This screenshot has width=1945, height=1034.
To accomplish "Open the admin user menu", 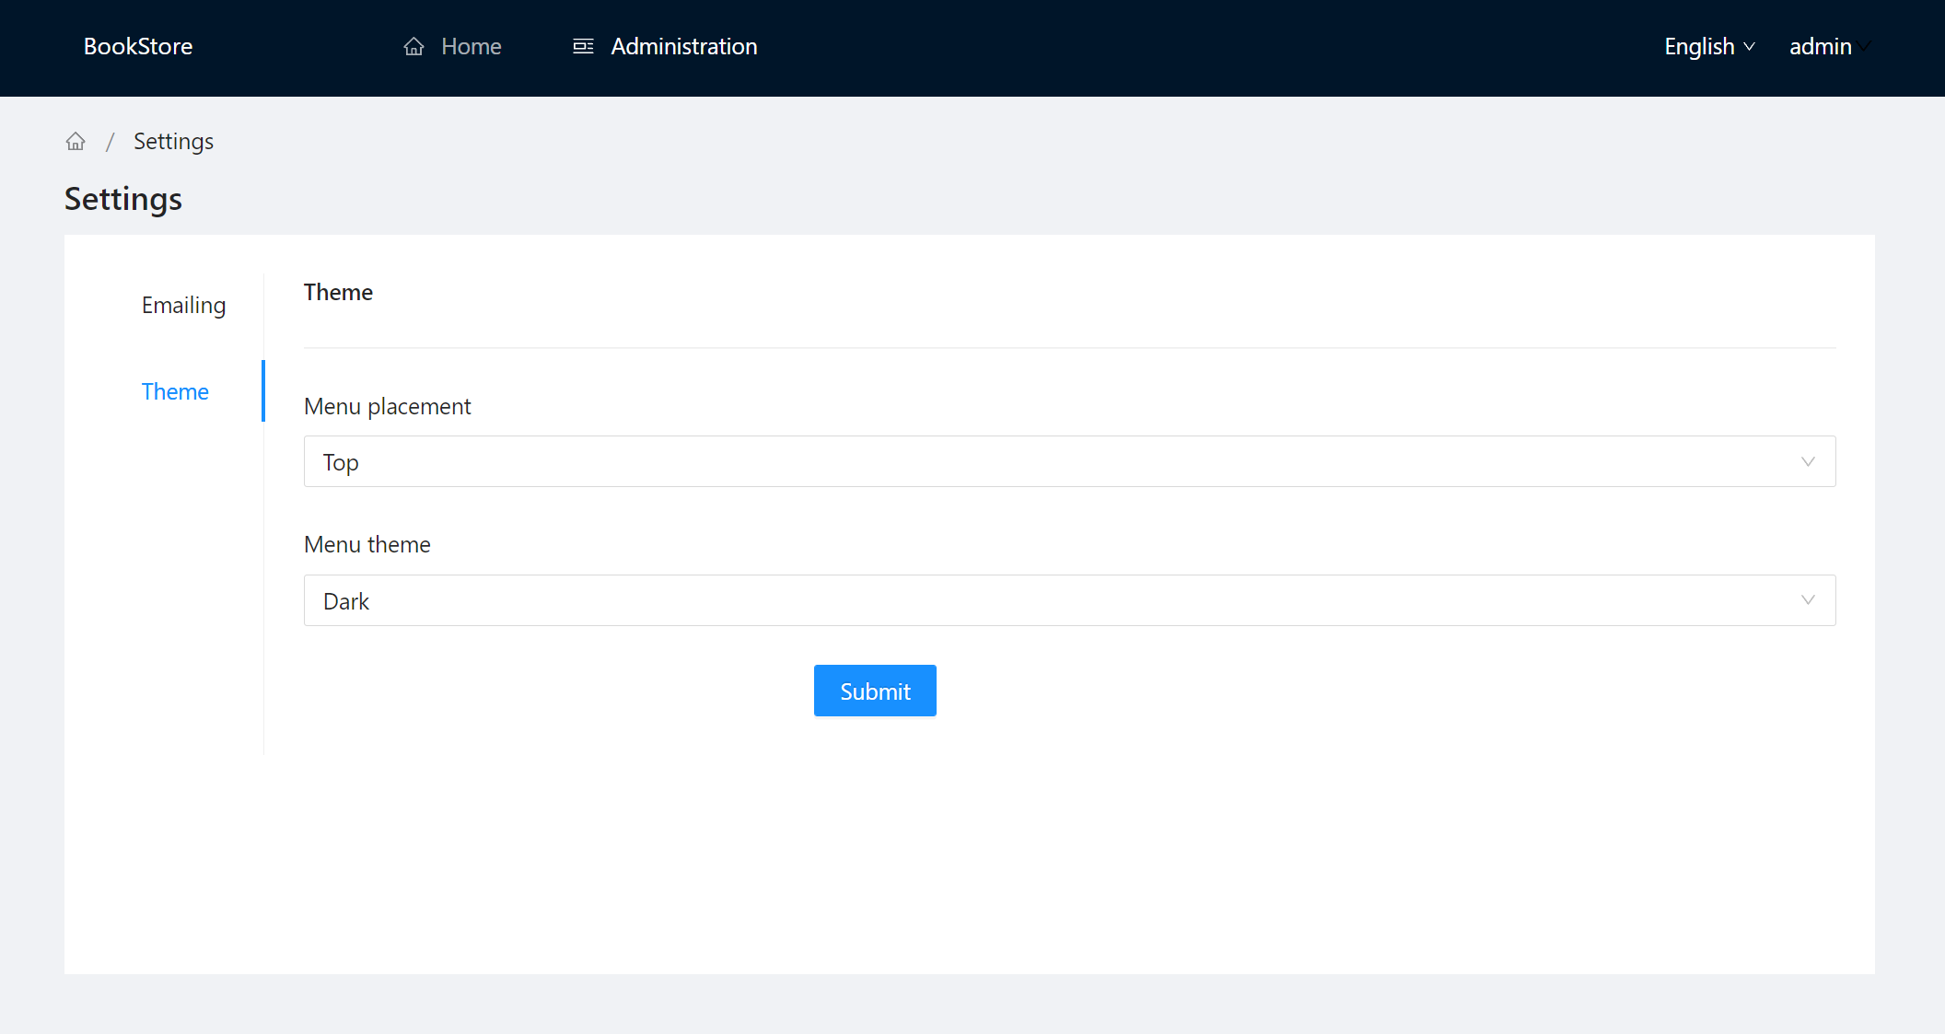I will (1821, 46).
